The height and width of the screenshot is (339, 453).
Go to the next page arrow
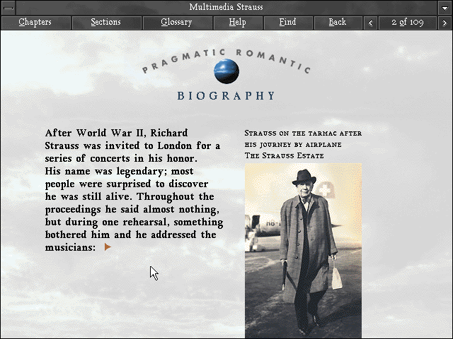point(445,23)
